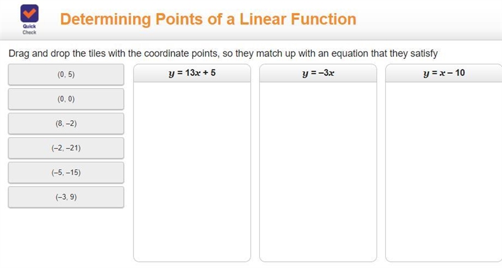
Task: Click the y = 13x + 5 column header
Action: pos(192,73)
